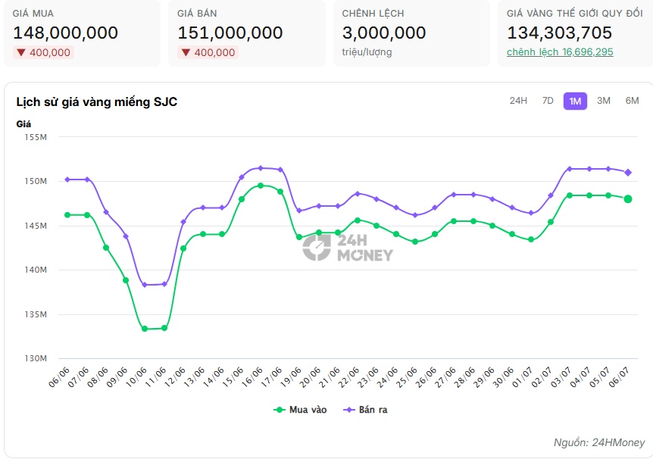Click the 25/06 green buy-price point

(415, 242)
